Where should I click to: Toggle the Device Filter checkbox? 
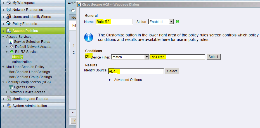click(x=87, y=57)
